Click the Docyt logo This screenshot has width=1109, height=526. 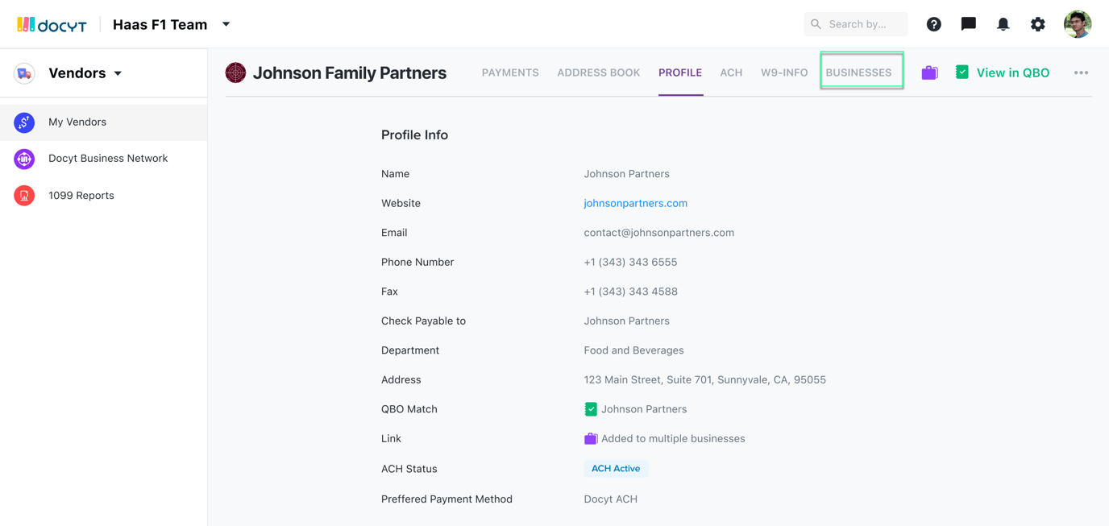click(52, 25)
